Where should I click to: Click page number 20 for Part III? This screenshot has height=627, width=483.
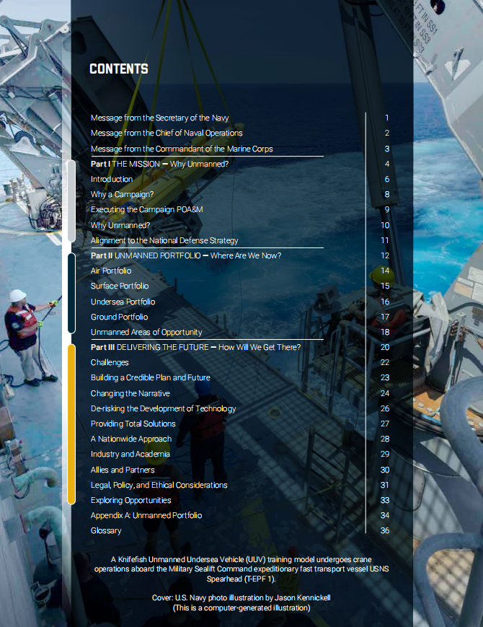coord(385,348)
